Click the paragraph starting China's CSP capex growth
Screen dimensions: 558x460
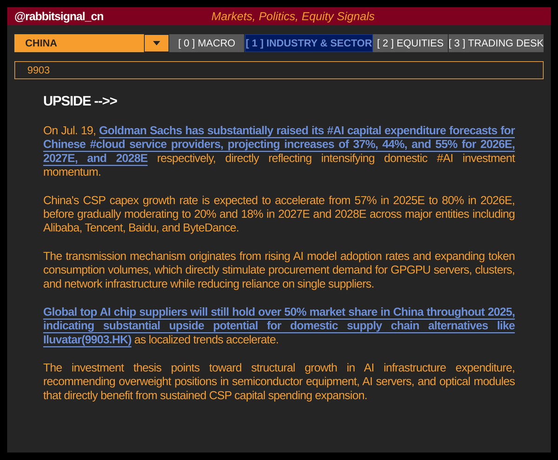coord(279,214)
